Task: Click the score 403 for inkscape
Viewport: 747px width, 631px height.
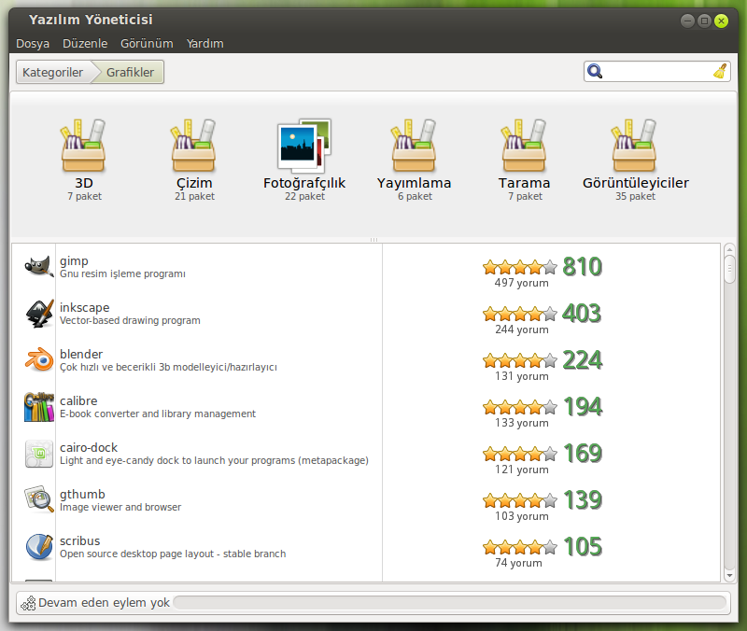Action: tap(582, 314)
